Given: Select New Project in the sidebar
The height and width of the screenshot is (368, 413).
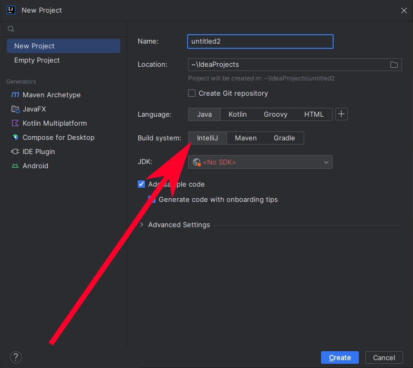Looking at the screenshot, I should pos(64,46).
